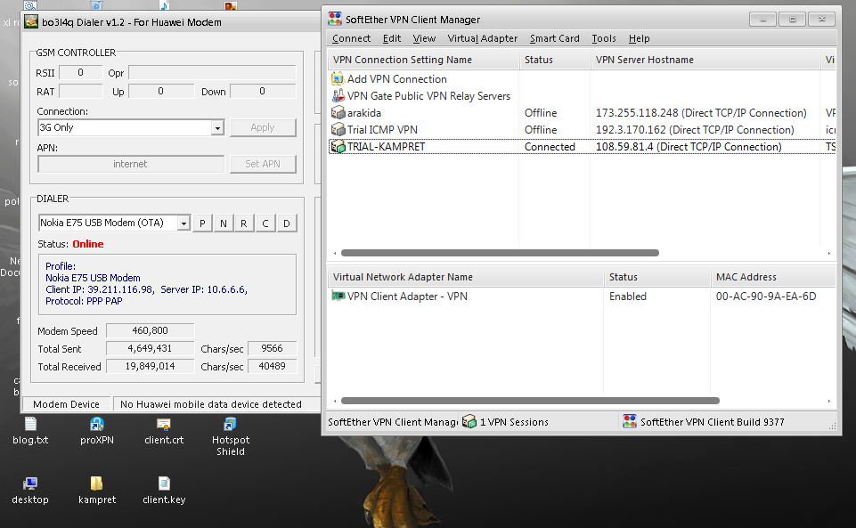856x528 pixels.
Task: Expand the Nokia E75 USB Modem dropdown
Action: click(x=183, y=223)
